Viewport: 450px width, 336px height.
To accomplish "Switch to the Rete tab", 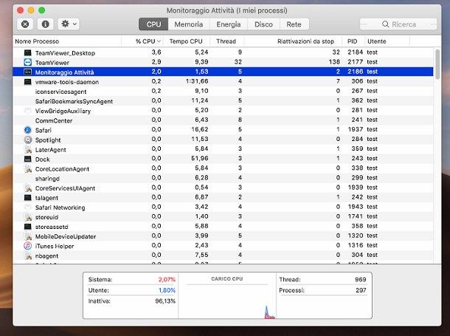I will pyautogui.click(x=294, y=24).
